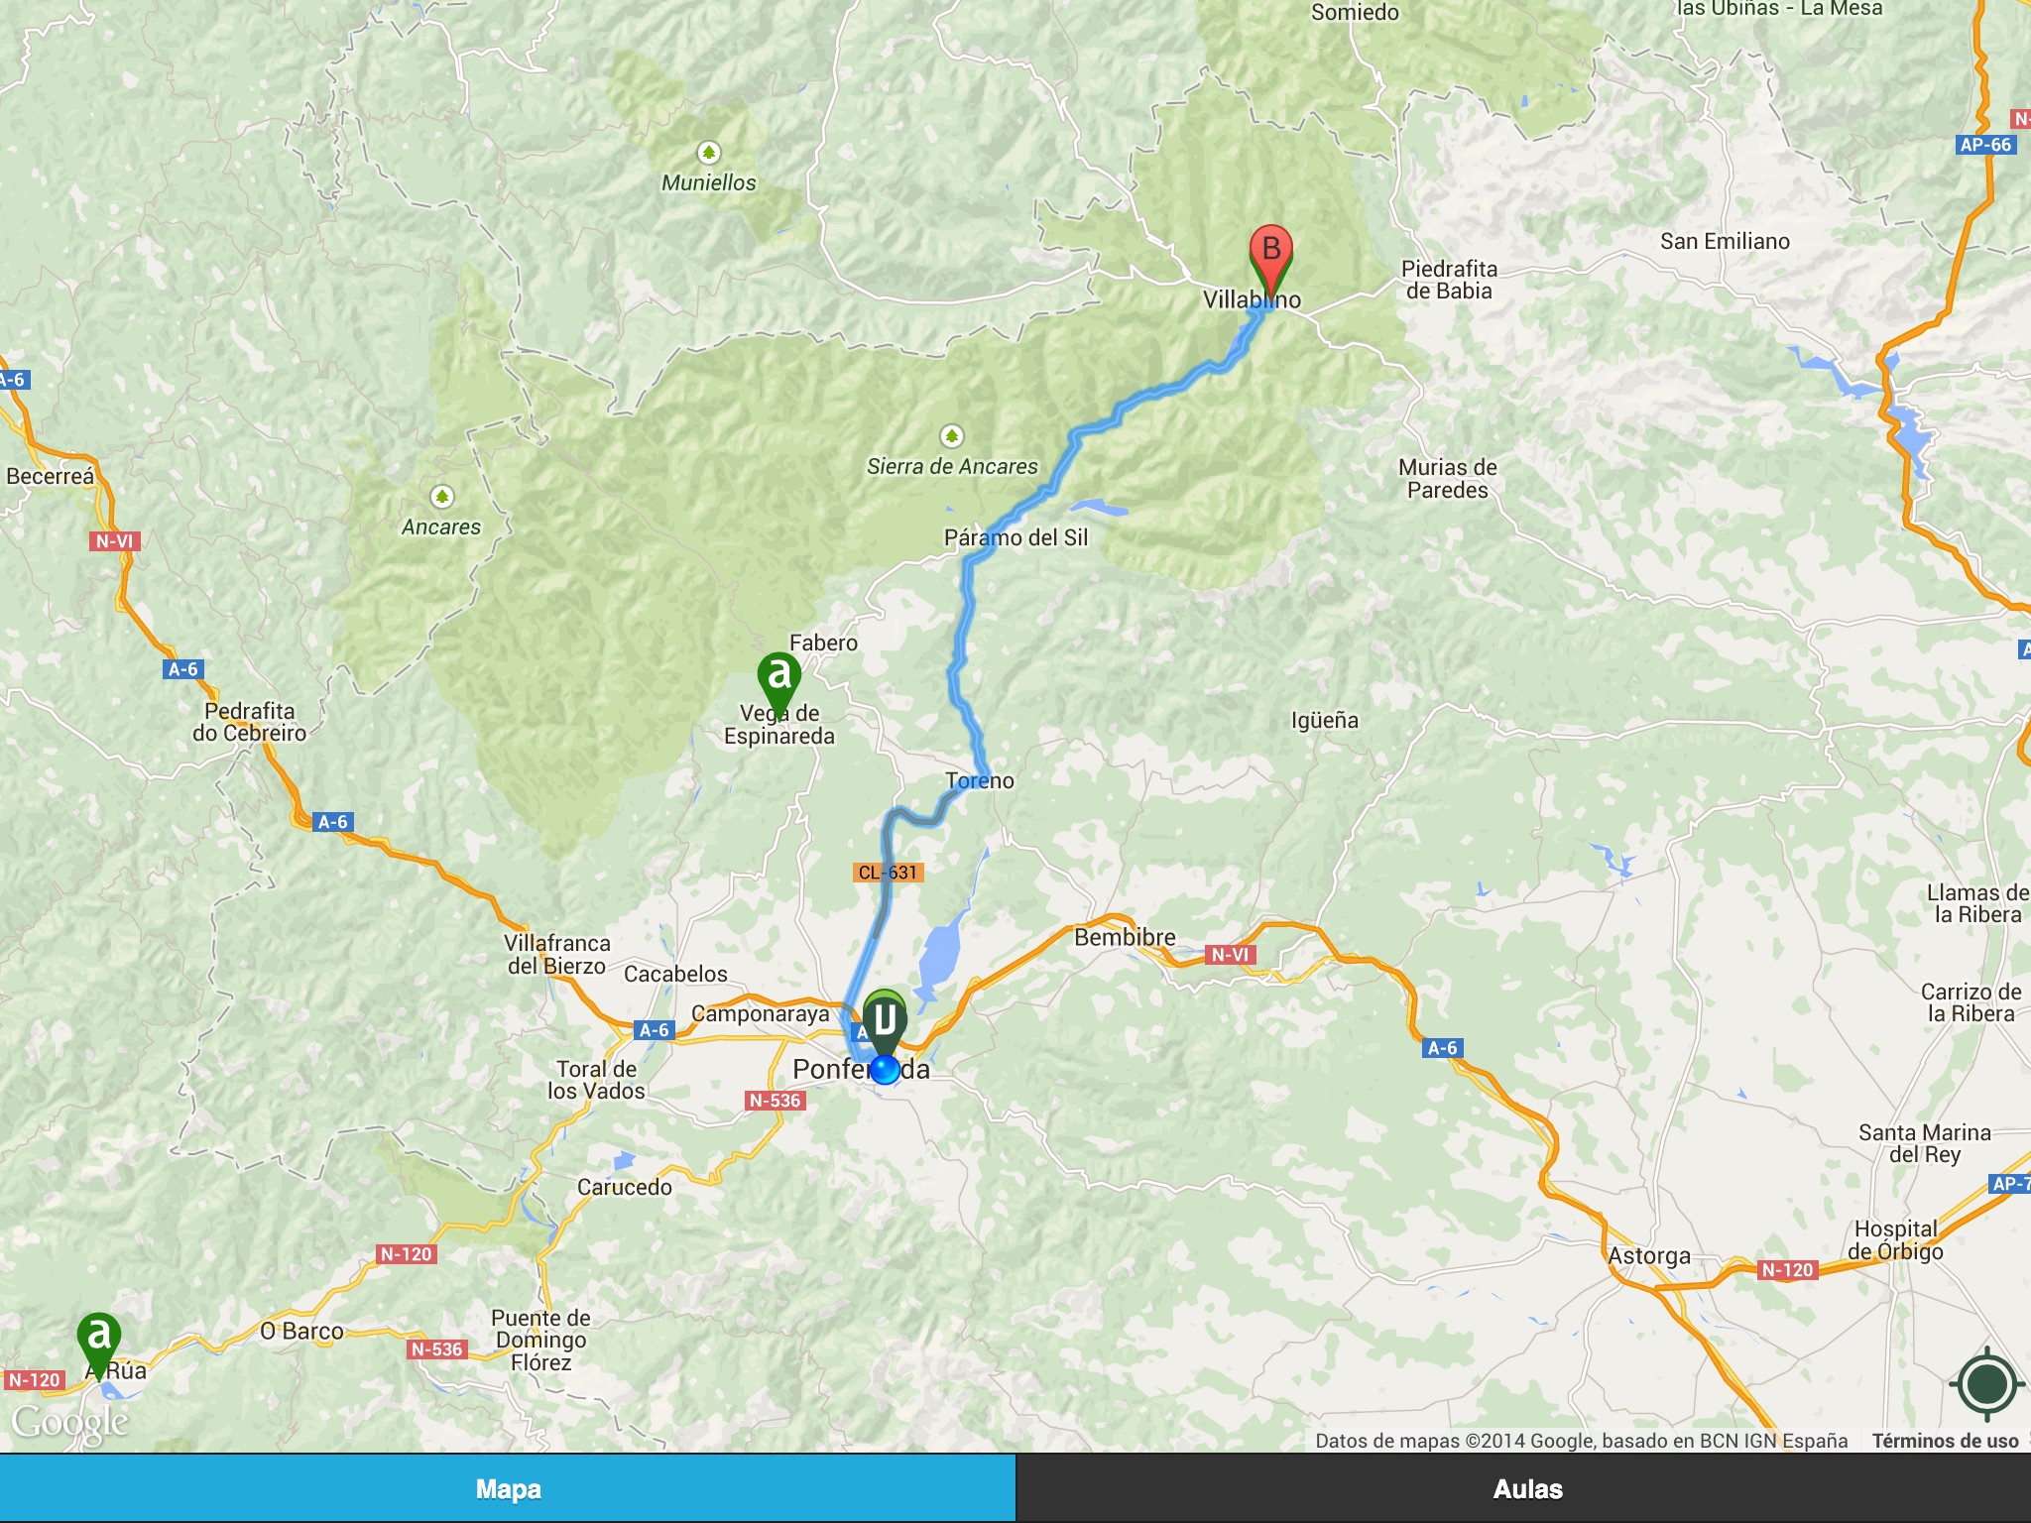Tap the Muniellos park tree icon

tap(708, 153)
